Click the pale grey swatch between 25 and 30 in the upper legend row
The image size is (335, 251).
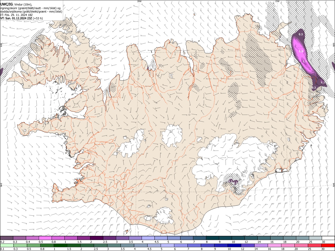tap(315, 238)
